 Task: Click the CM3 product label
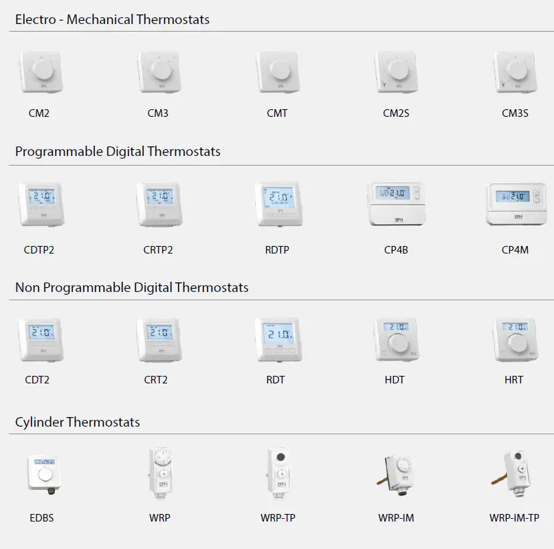[158, 113]
